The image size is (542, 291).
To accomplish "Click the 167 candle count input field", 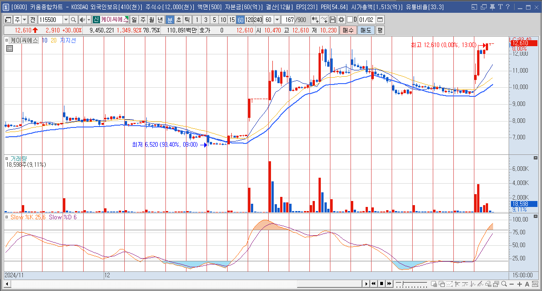I will tap(288, 20).
